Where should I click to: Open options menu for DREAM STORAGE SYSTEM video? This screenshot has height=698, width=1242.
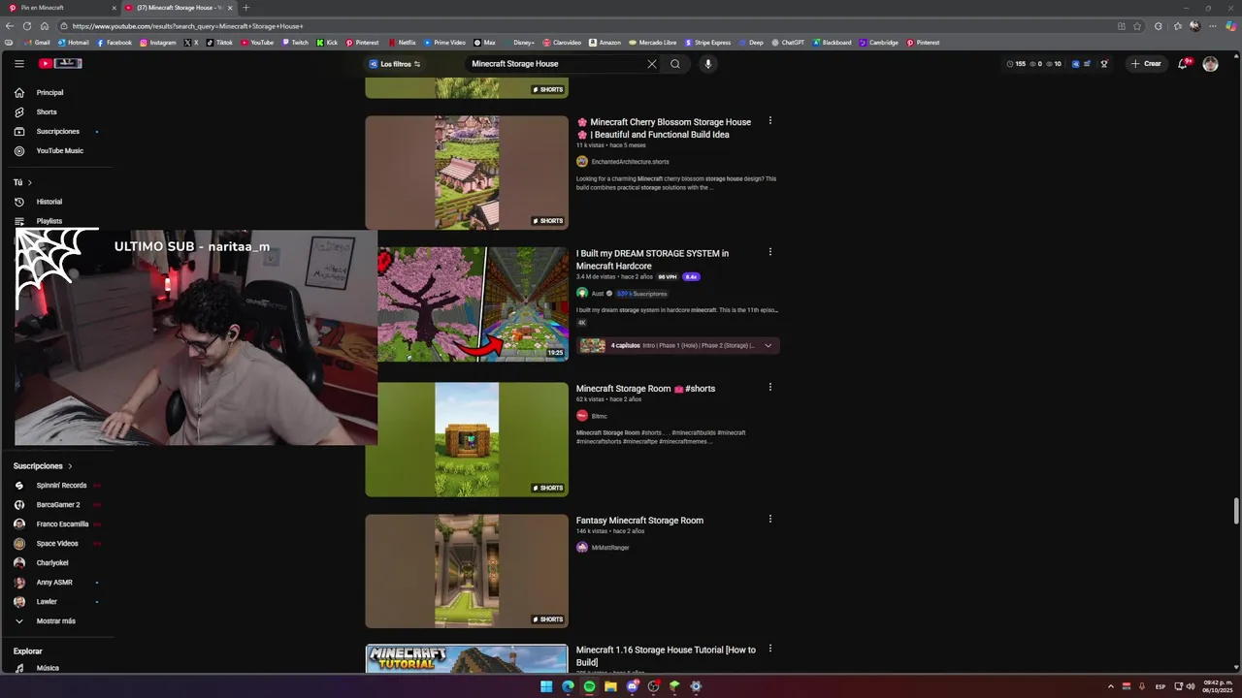click(x=770, y=252)
